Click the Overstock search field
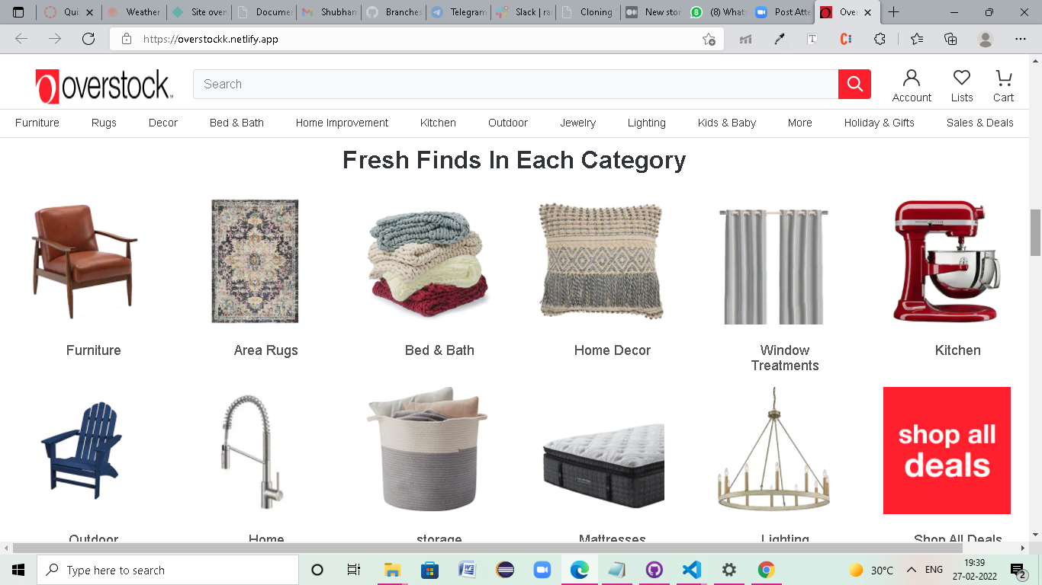This screenshot has height=585, width=1042. pos(516,84)
